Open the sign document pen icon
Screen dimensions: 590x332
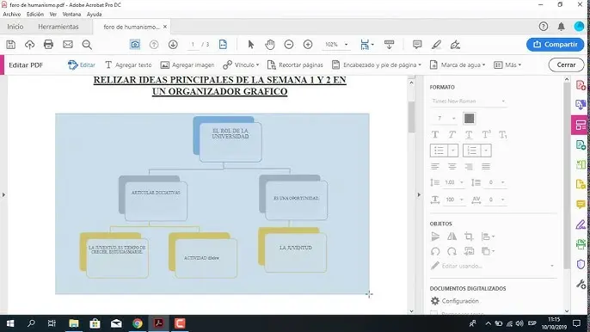coord(455,45)
